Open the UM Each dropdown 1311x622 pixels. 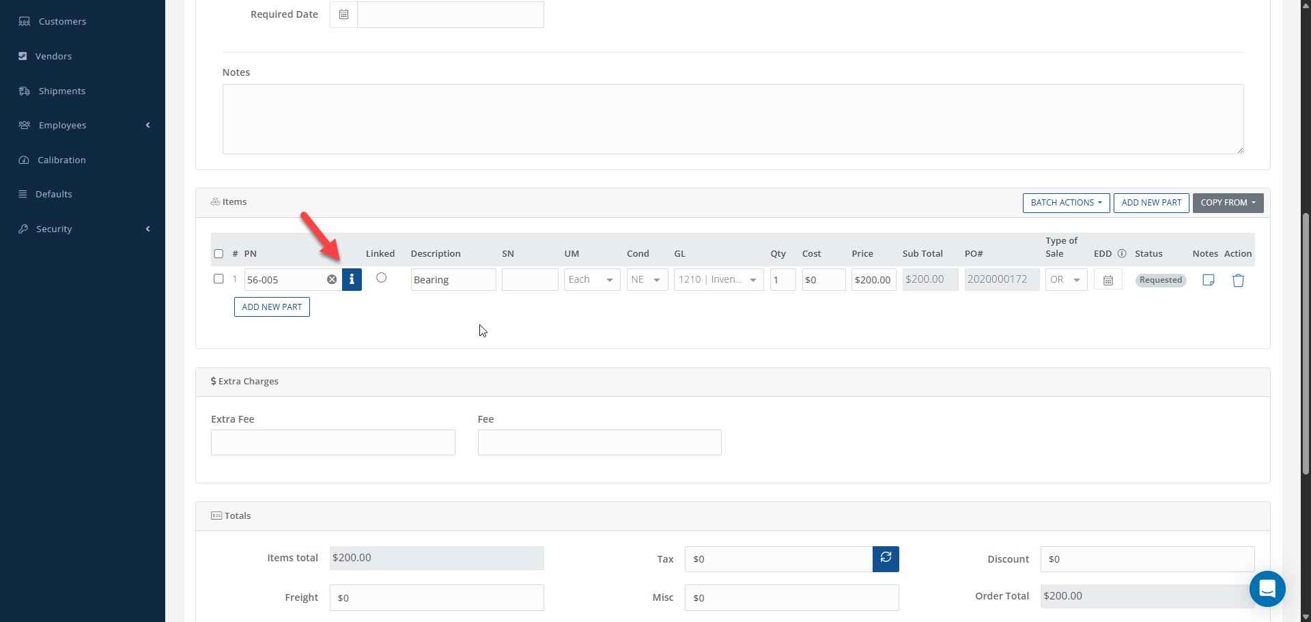[591, 280]
